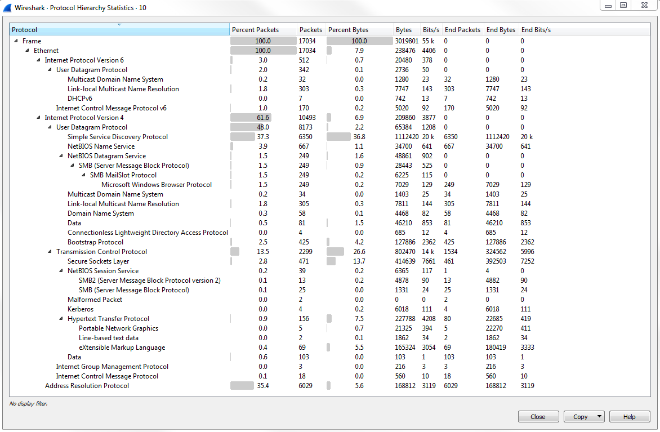Viewport: 660px width, 432px height.
Task: Click the Wireshark fin icon in title bar
Action: [7, 8]
